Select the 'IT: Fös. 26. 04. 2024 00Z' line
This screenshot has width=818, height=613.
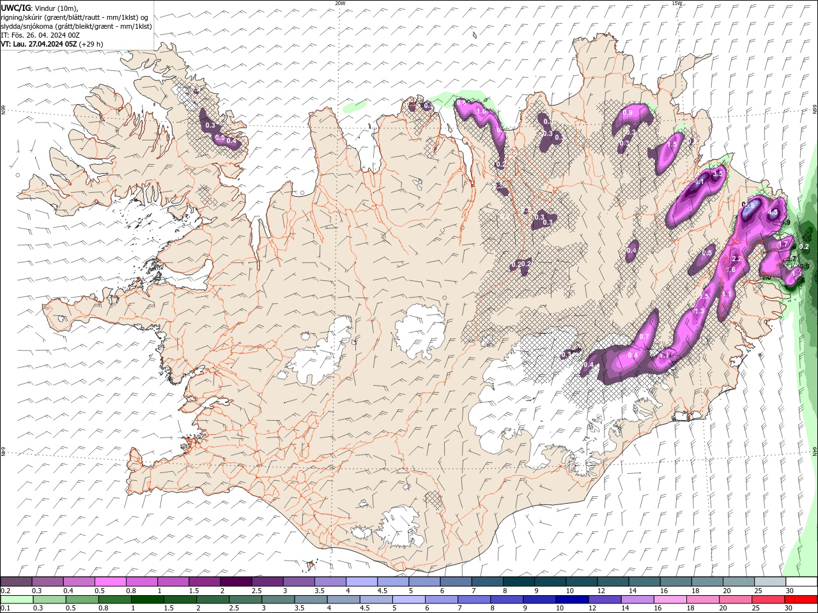tap(40, 35)
